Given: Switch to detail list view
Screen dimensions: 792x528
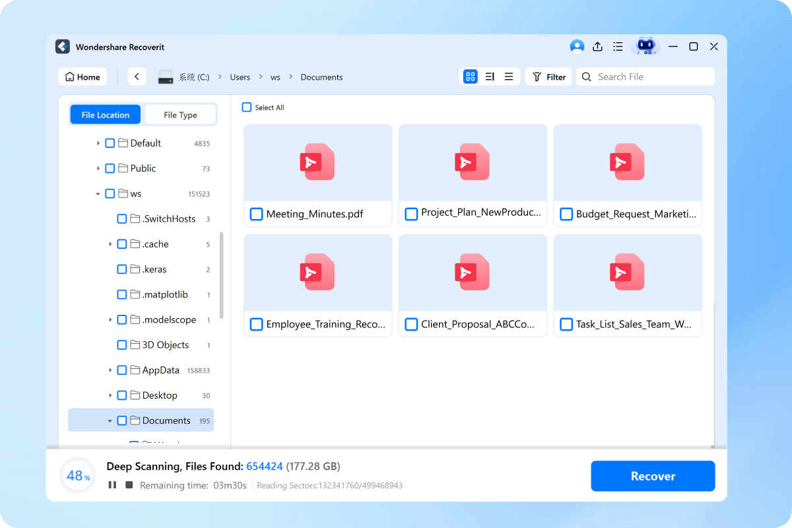Looking at the screenshot, I should click(x=490, y=77).
